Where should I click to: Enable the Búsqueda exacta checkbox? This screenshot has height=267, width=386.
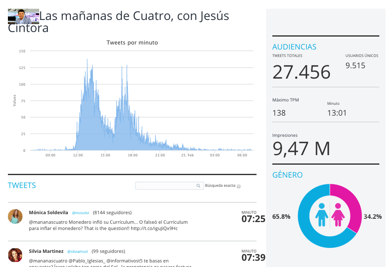[239, 186]
